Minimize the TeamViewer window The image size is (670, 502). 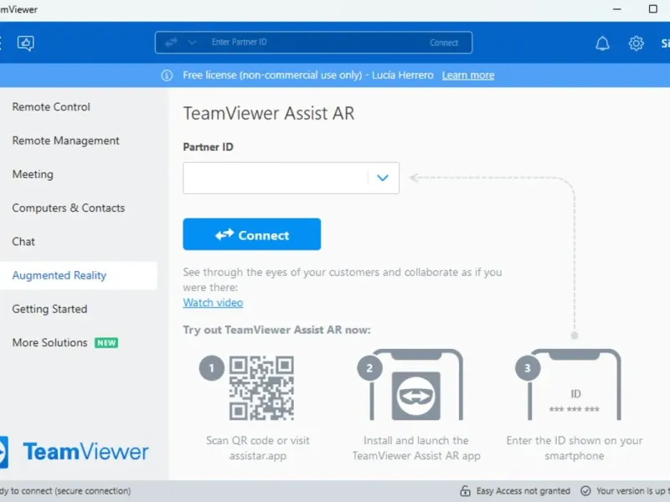point(616,9)
